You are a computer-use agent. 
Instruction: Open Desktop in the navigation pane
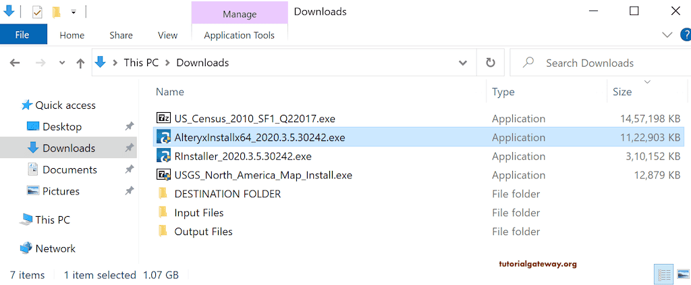(62, 127)
